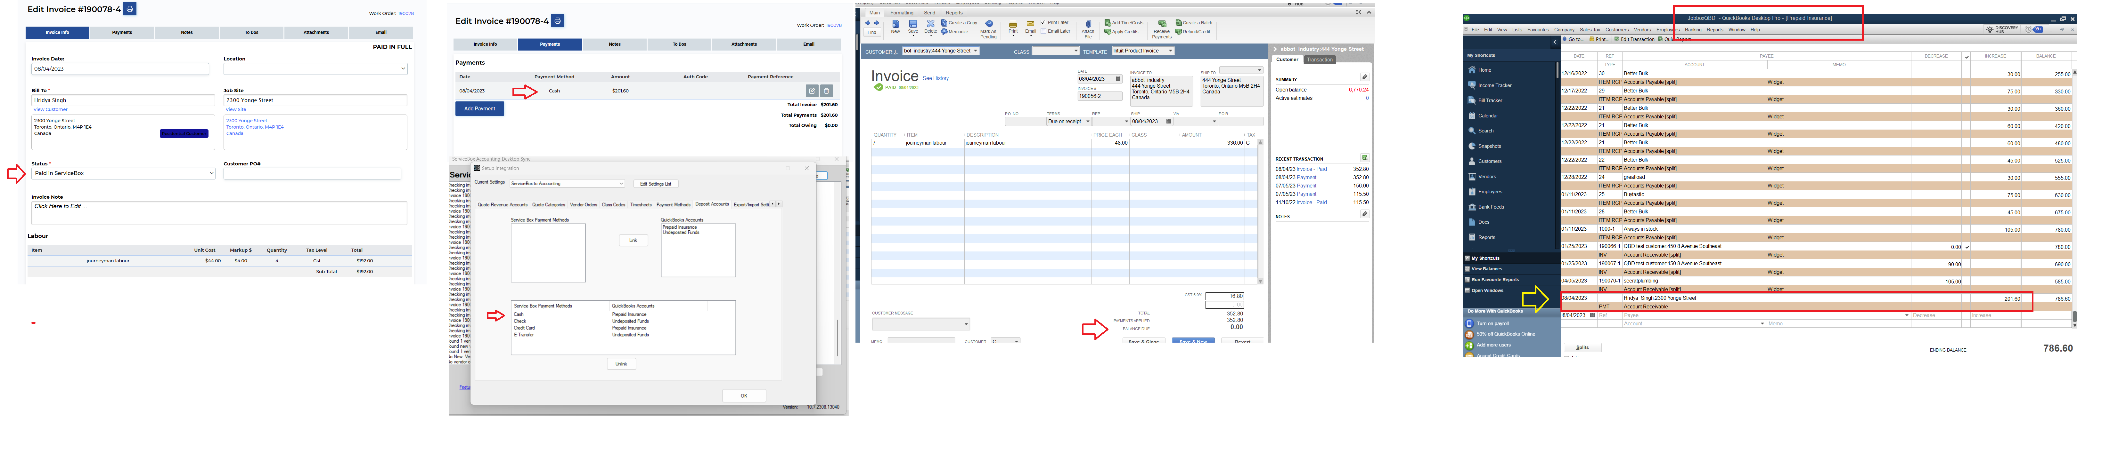
Task: Click the Memorize icon in the invoice toolbar
Action: (x=945, y=32)
